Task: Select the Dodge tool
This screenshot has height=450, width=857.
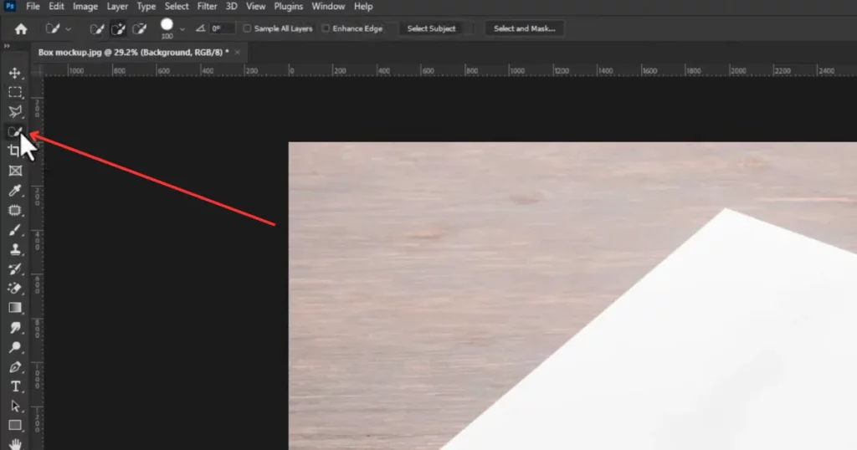Action: (15, 347)
